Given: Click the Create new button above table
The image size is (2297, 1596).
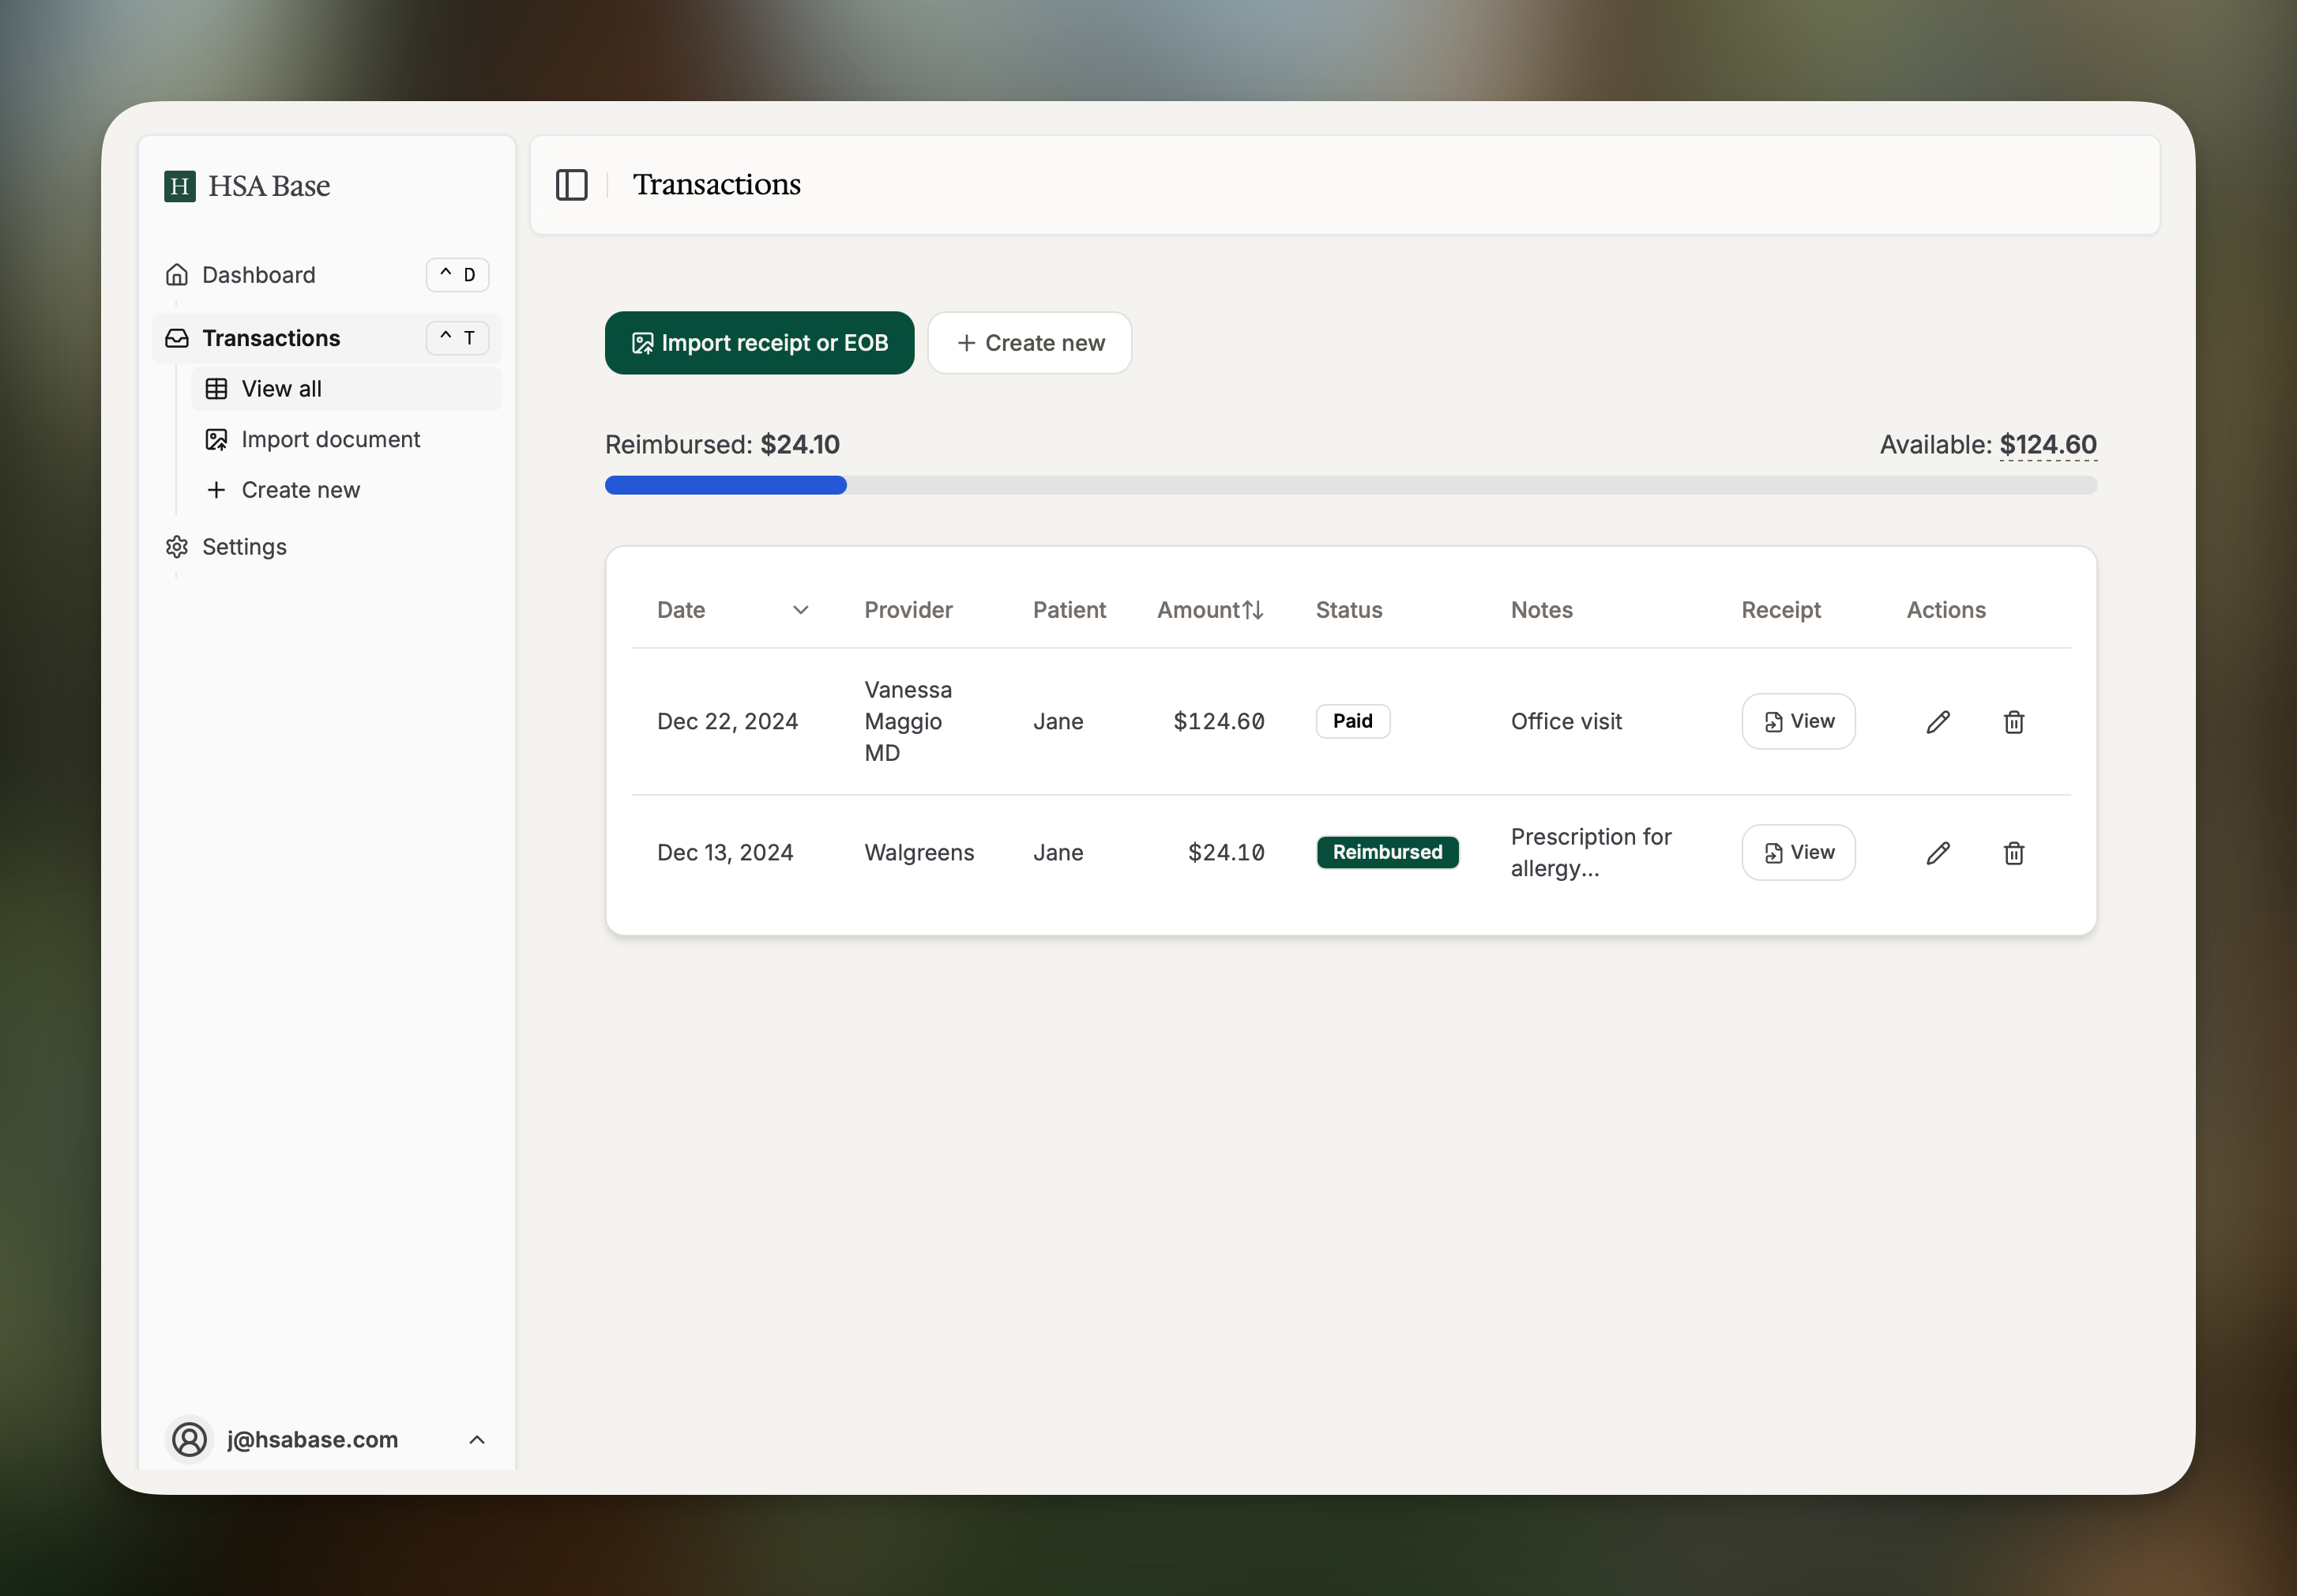Looking at the screenshot, I should [x=1029, y=343].
